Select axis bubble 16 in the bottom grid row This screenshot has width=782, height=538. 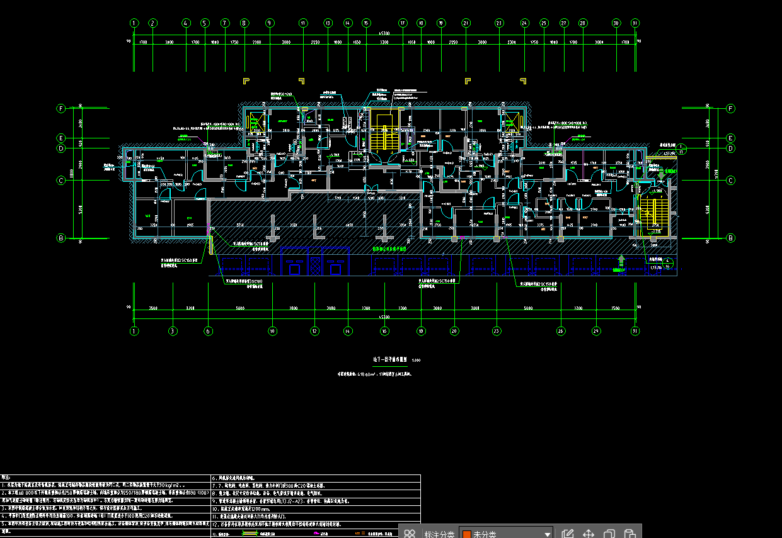coord(384,330)
